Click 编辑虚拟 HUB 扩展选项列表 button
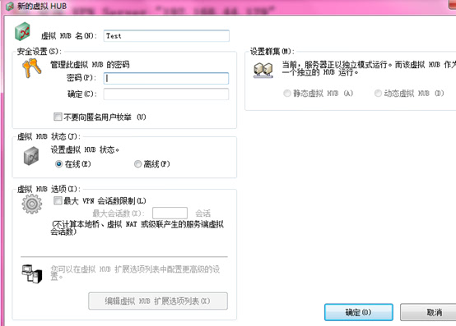 158,301
